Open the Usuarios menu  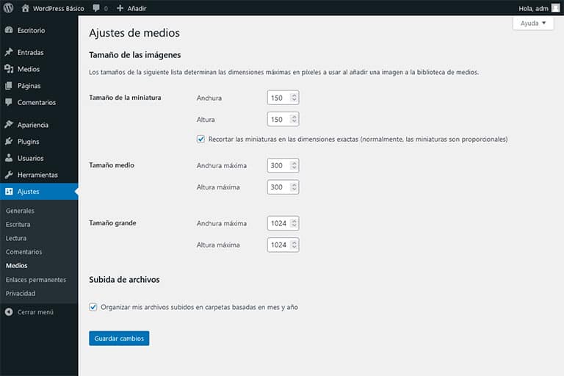point(39,158)
